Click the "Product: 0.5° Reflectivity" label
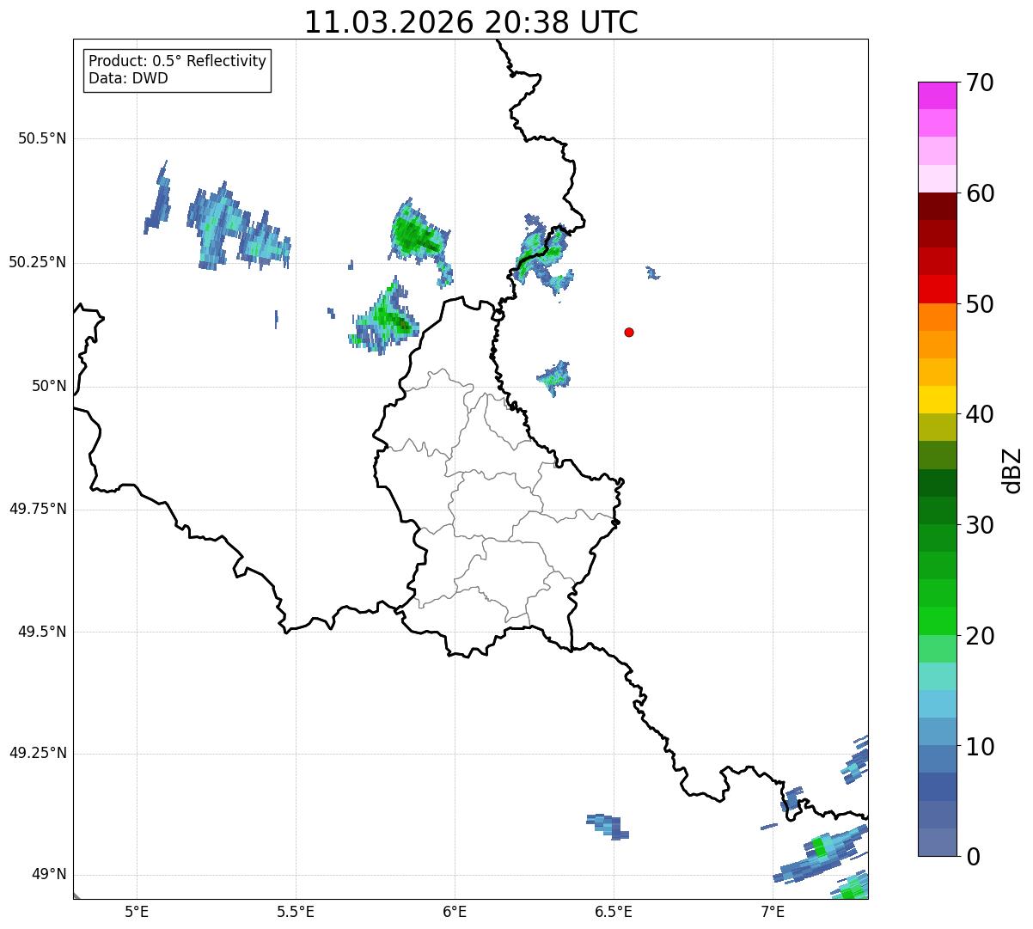The width and height of the screenshot is (1033, 929). (177, 62)
